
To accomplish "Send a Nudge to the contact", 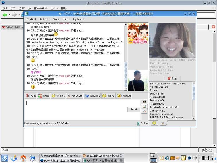I will tap(124, 96).
